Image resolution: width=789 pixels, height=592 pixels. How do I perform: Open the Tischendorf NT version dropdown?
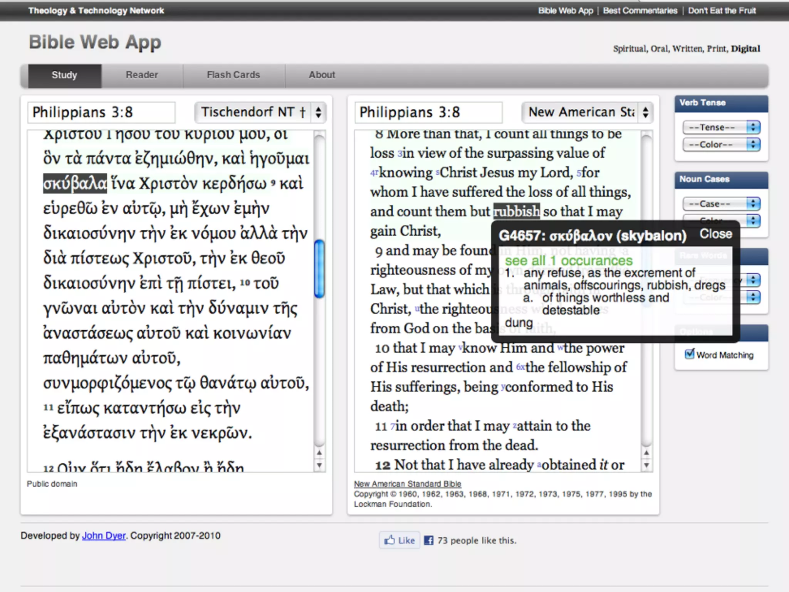[260, 113]
